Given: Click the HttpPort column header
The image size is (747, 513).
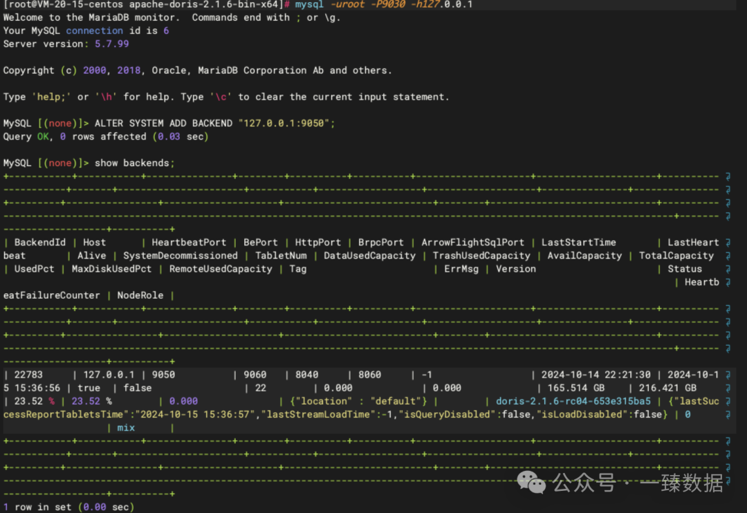Looking at the screenshot, I should pyautogui.click(x=317, y=243).
